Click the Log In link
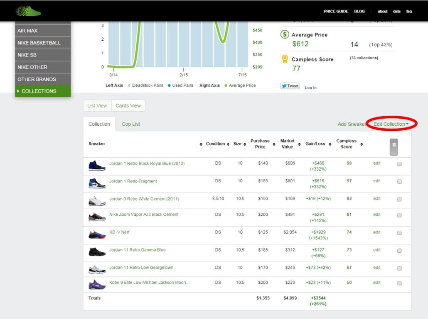This screenshot has height=319, width=428. pos(311,88)
